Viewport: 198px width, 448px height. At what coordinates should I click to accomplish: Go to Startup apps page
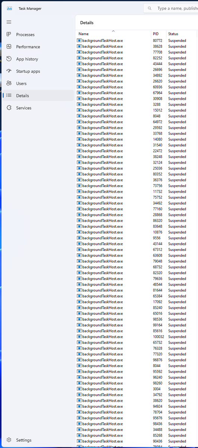point(38,71)
